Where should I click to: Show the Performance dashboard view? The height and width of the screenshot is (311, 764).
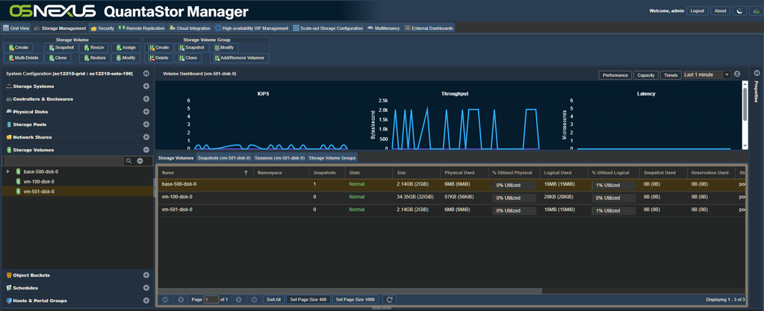point(615,75)
